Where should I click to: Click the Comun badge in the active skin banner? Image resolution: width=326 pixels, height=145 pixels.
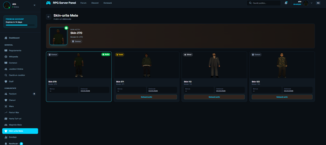(x=76, y=41)
